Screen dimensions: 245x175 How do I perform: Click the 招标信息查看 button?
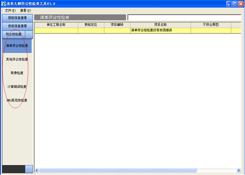pyautogui.click(x=17, y=18)
